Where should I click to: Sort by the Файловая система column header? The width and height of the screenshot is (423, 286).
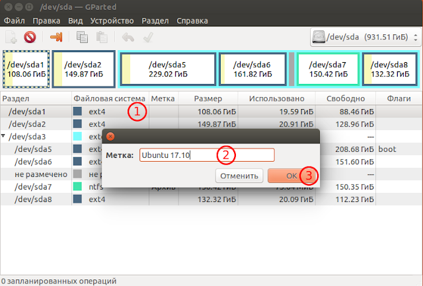click(x=110, y=98)
